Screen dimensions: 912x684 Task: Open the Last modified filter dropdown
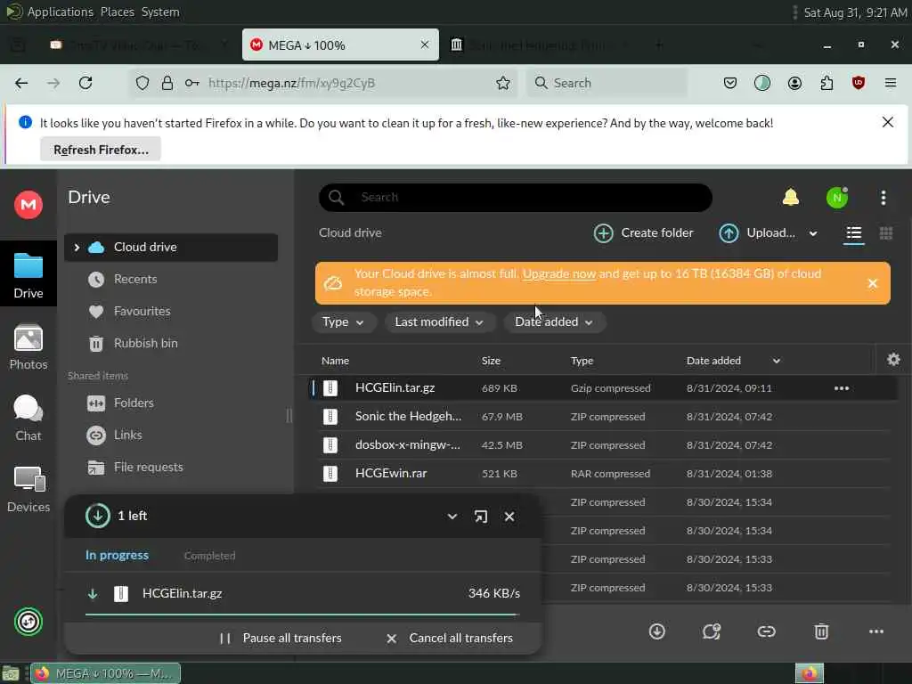[439, 322]
